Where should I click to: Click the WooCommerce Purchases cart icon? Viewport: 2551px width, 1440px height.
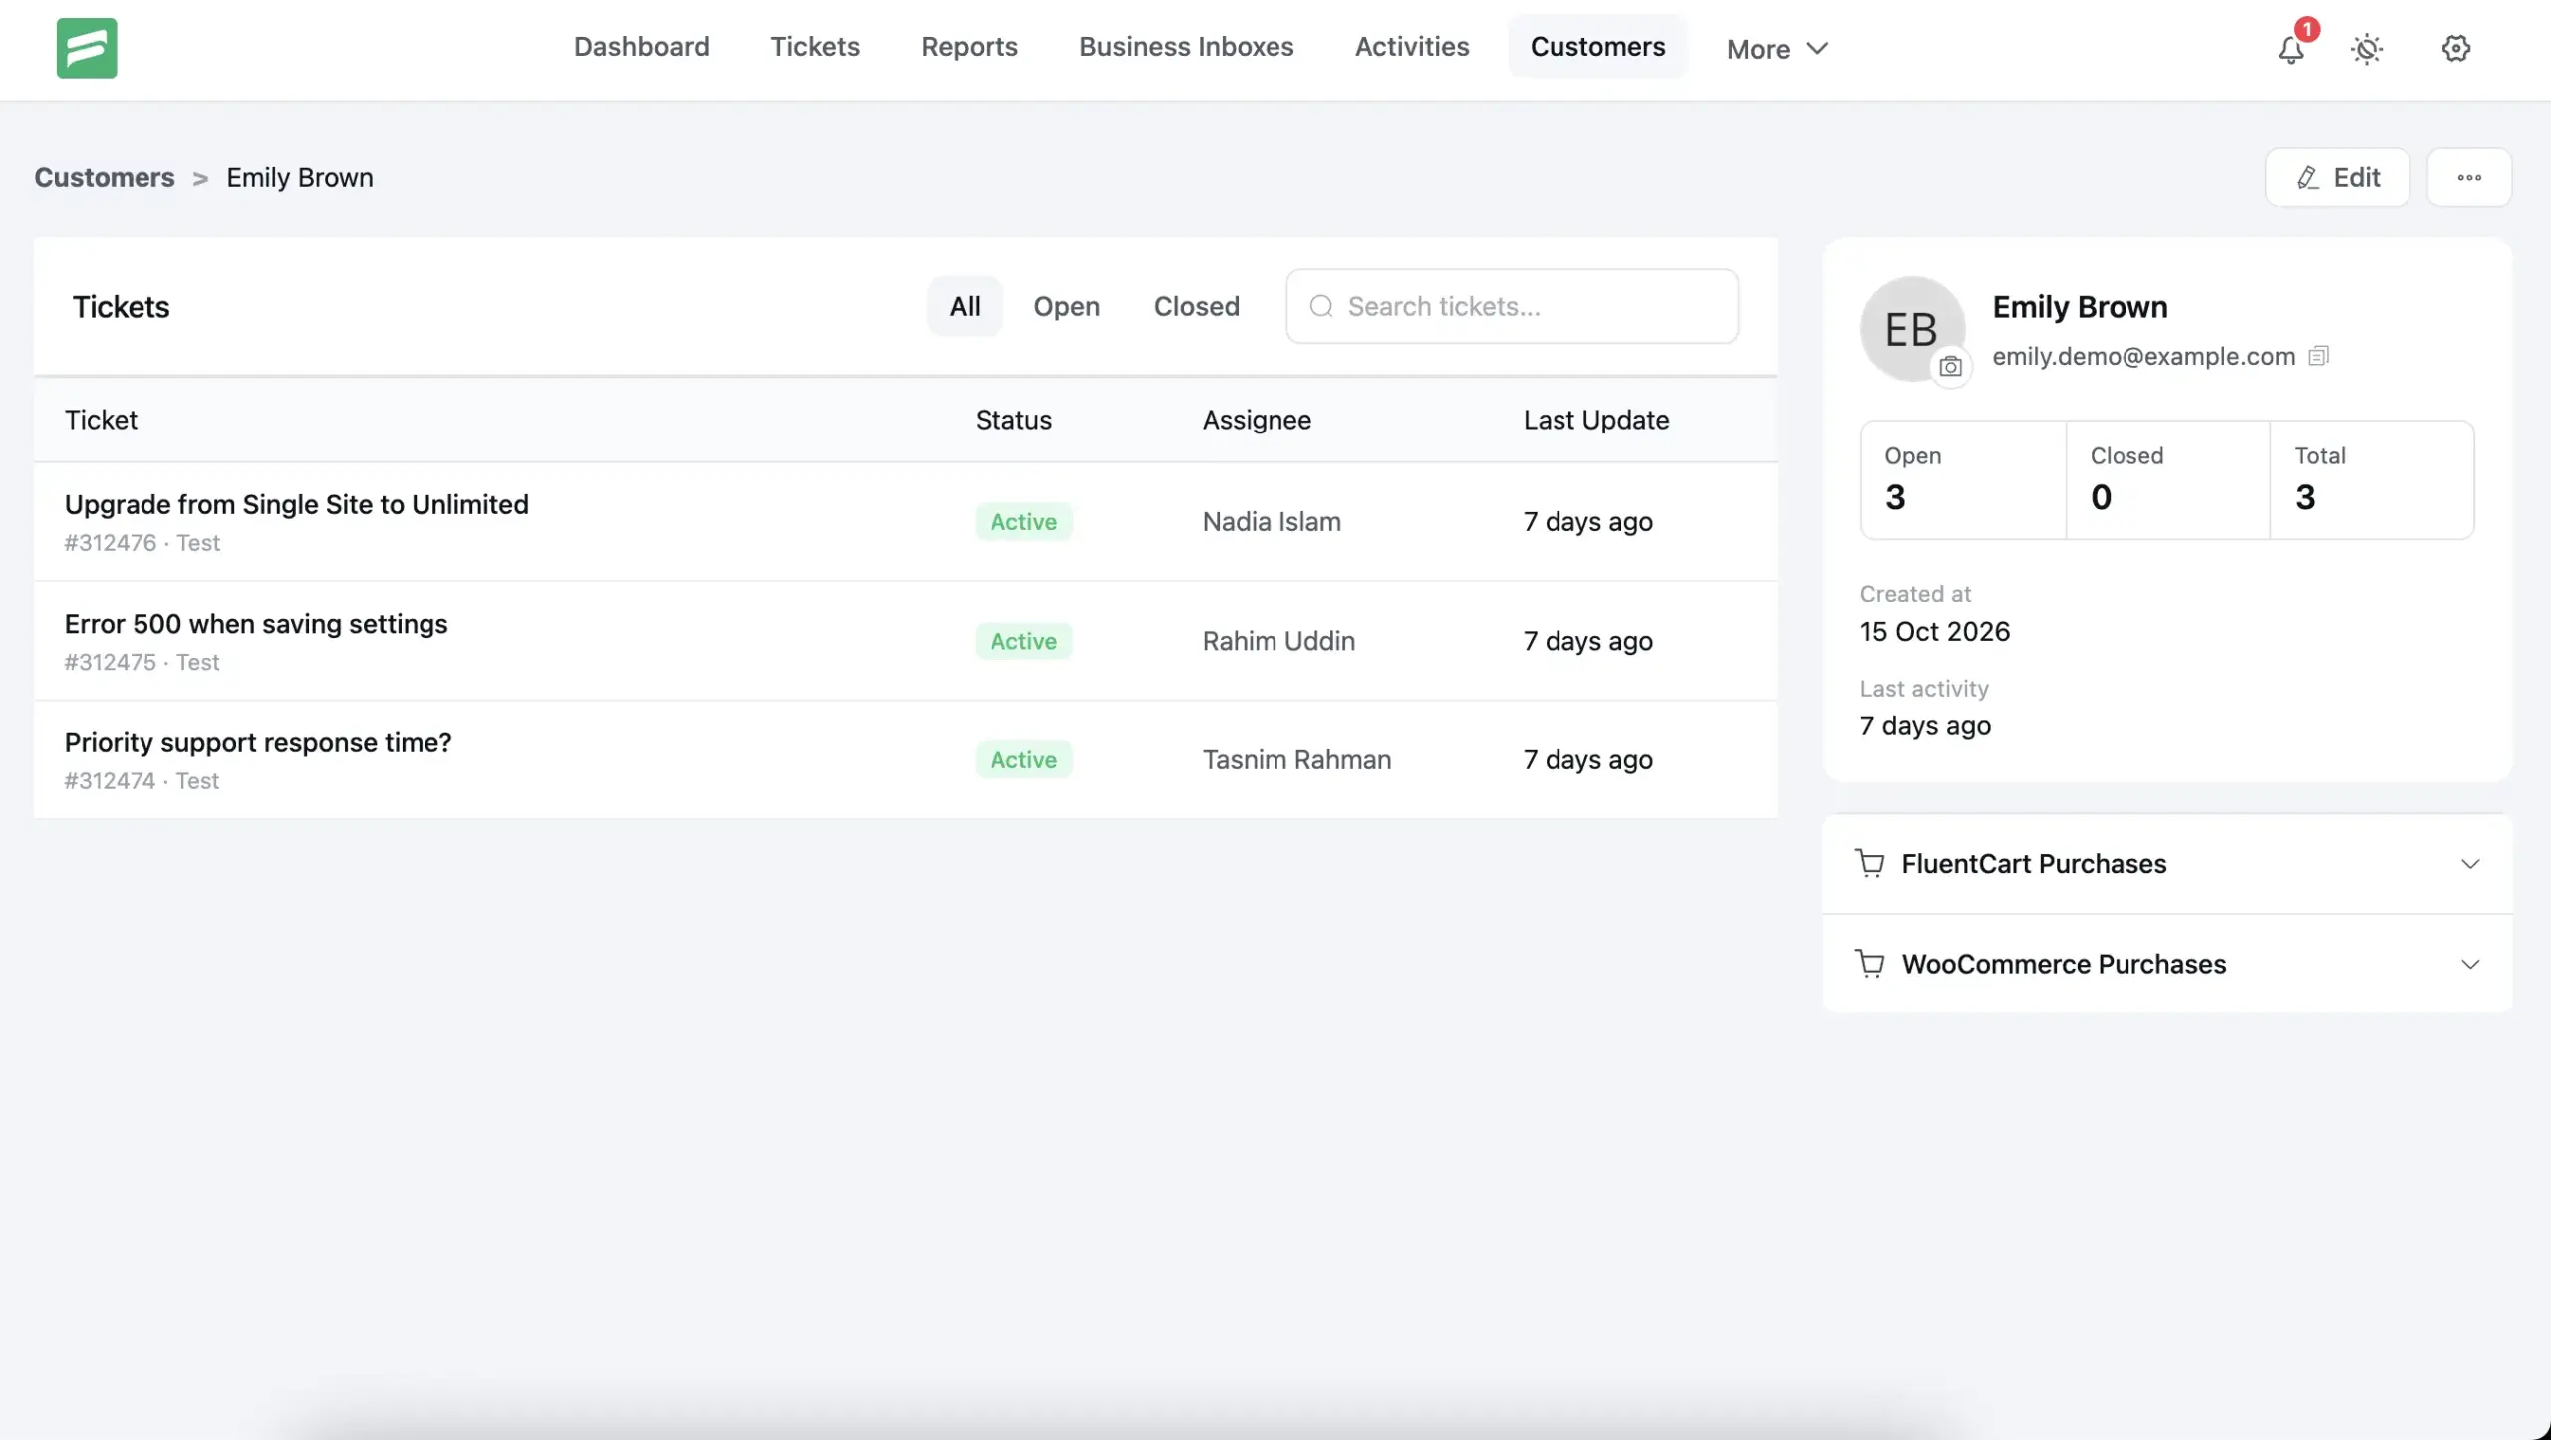(1870, 964)
